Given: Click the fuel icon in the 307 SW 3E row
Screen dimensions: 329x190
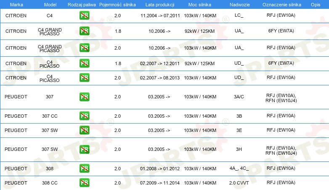Looking at the screenshot, I should tap(84, 130).
